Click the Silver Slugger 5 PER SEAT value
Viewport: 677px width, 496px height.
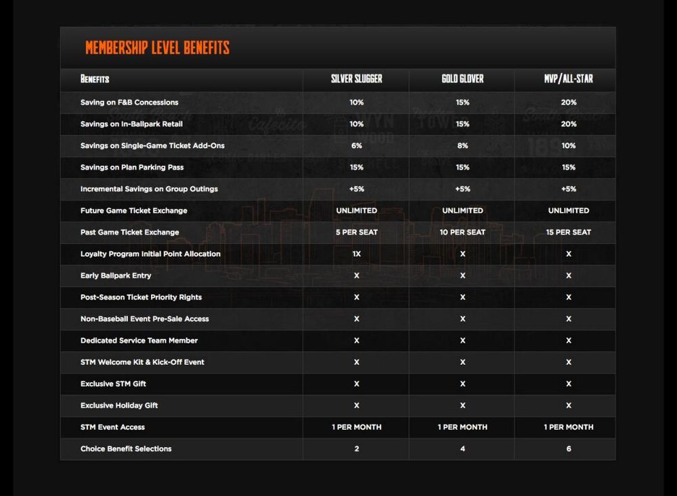357,232
